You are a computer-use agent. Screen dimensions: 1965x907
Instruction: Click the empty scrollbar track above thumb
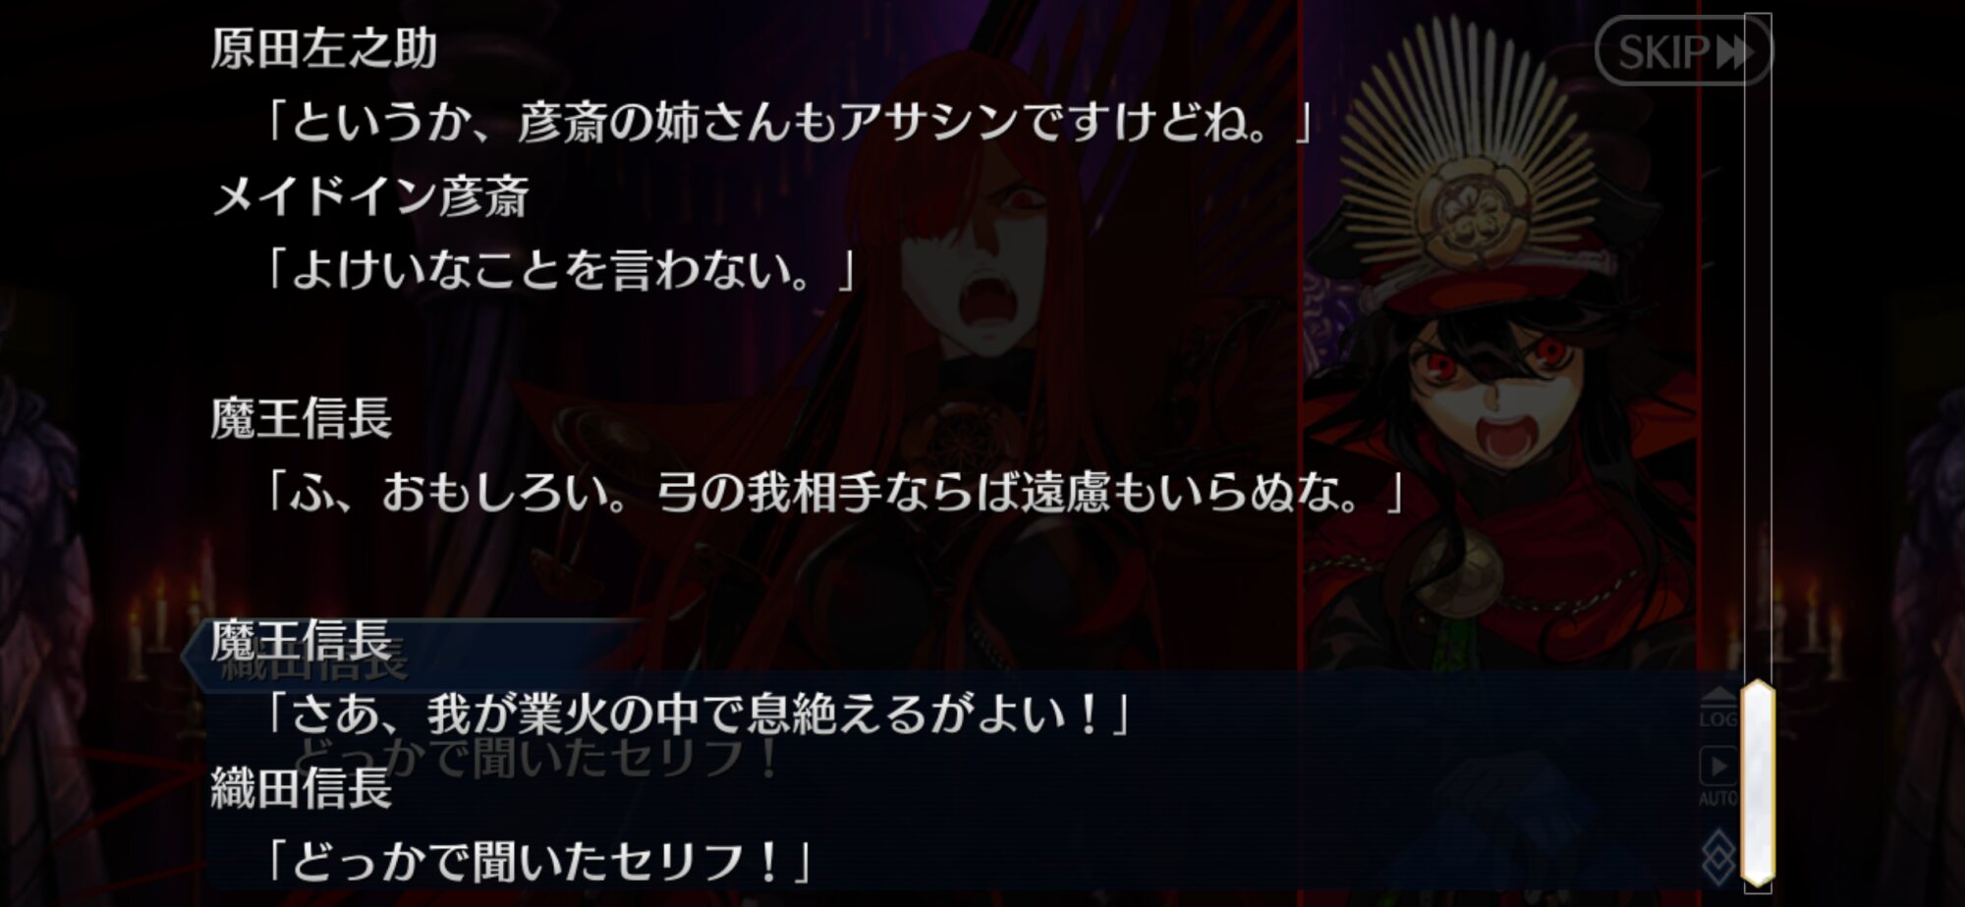point(1758,344)
